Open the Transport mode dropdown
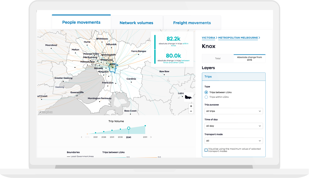Image resolution: width=309 pixels, height=178 pixels. pos(234,141)
